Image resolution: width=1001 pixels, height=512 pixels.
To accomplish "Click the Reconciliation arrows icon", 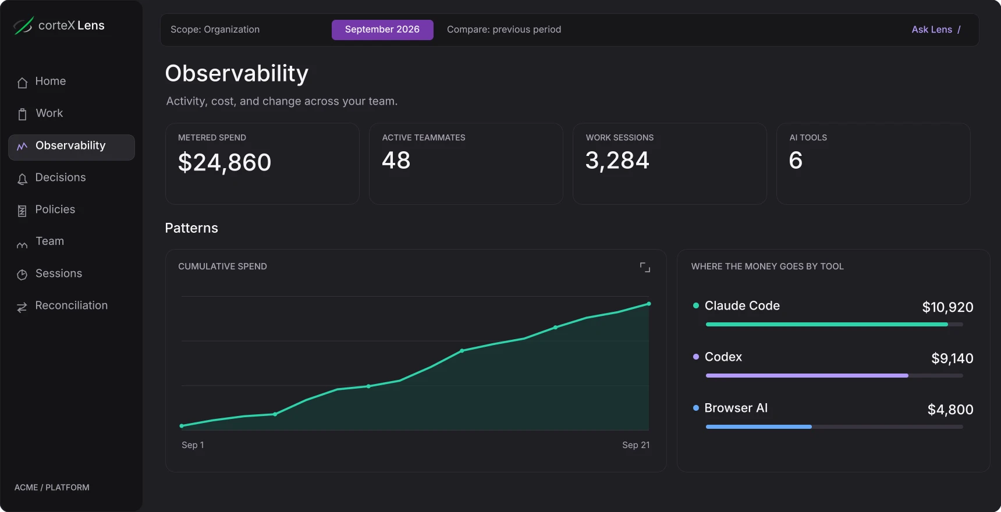I will pos(22,307).
